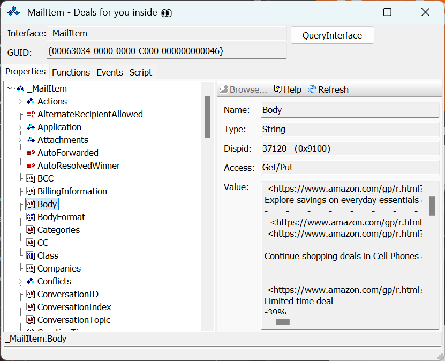Expand the Conflicts tree node
This screenshot has height=361, width=445.
pos(20,281)
